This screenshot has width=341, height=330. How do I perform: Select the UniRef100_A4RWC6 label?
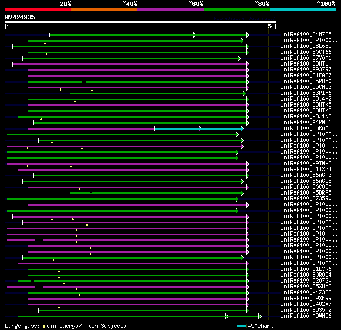tap(306, 123)
